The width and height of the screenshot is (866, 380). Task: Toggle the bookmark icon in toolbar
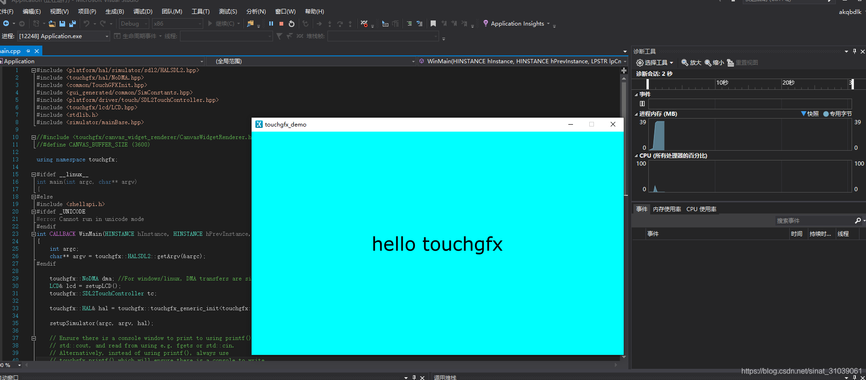(x=433, y=23)
